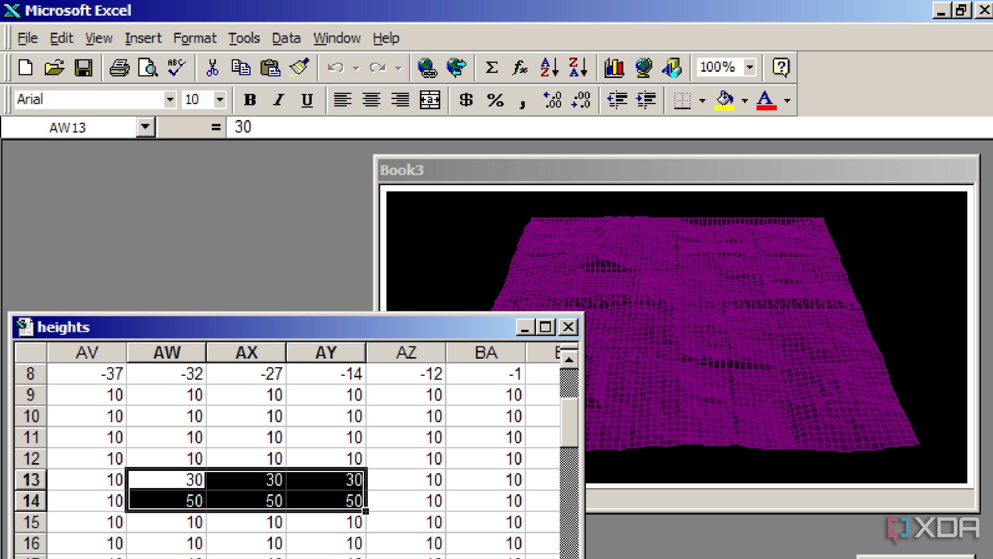Open the File menu
The image size is (993, 559).
(28, 38)
